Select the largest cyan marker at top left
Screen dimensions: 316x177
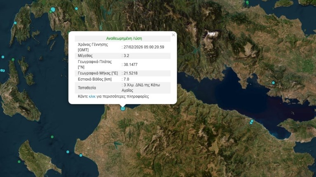53,9
